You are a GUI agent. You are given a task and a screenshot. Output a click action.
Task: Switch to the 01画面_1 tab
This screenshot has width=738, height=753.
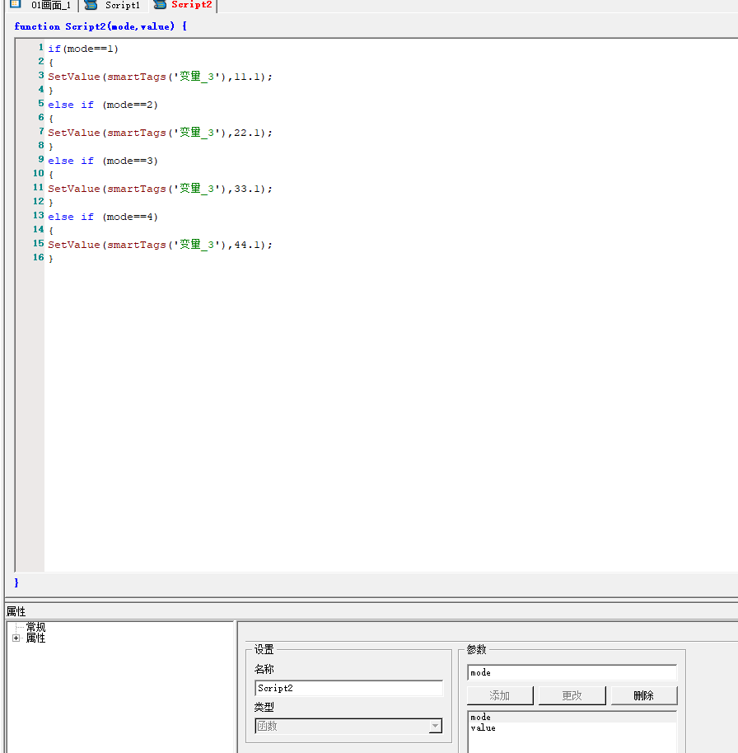tap(42, 5)
